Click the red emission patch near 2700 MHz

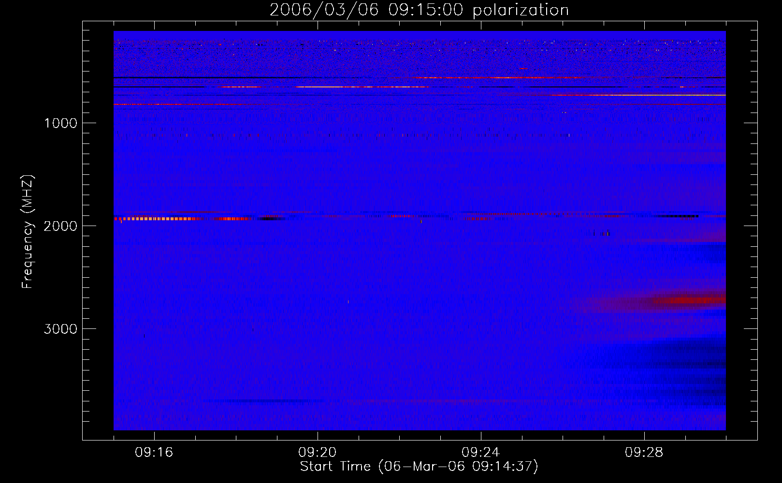(x=689, y=300)
